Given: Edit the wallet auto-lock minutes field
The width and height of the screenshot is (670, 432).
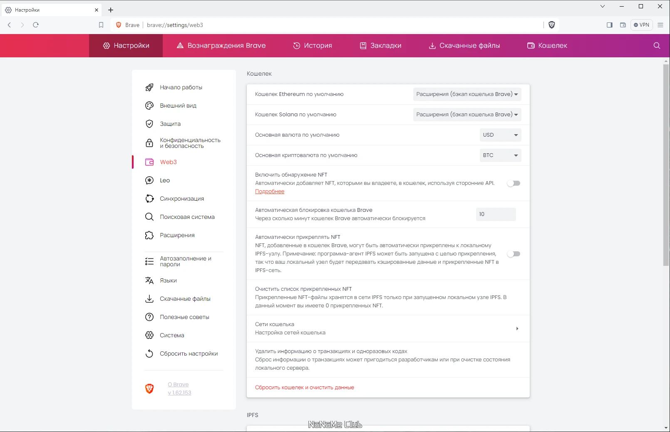Looking at the screenshot, I should (x=496, y=214).
